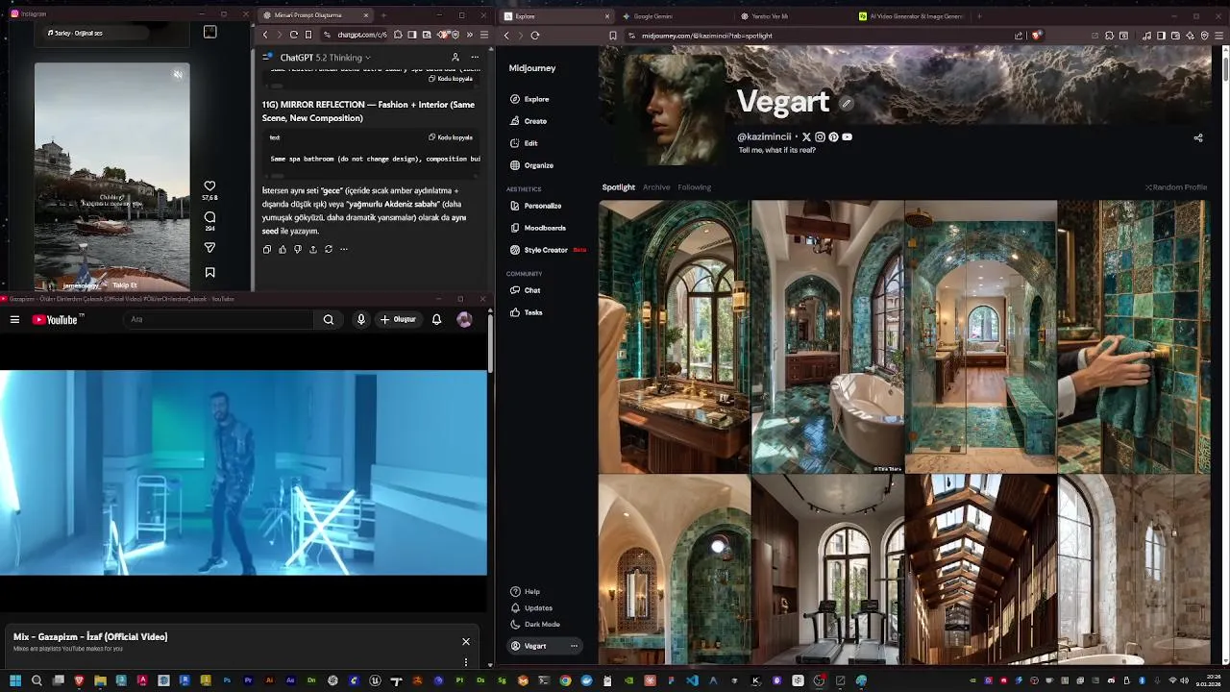Click Kodu kopyala above MIRROR REFLECTION heading
The image size is (1230, 692).
pos(453,79)
